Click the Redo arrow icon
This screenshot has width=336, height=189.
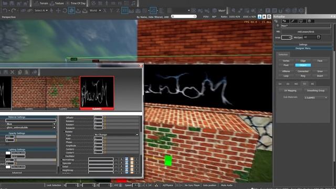(x=14, y=10)
